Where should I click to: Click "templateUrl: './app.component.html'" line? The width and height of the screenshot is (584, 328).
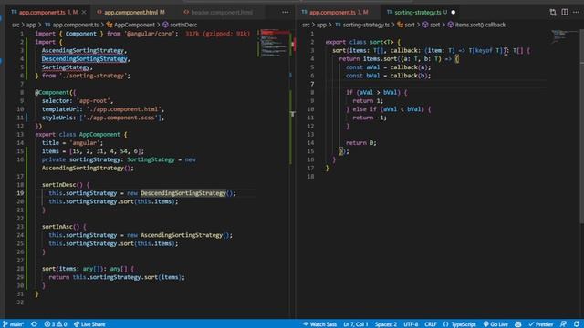(x=103, y=109)
